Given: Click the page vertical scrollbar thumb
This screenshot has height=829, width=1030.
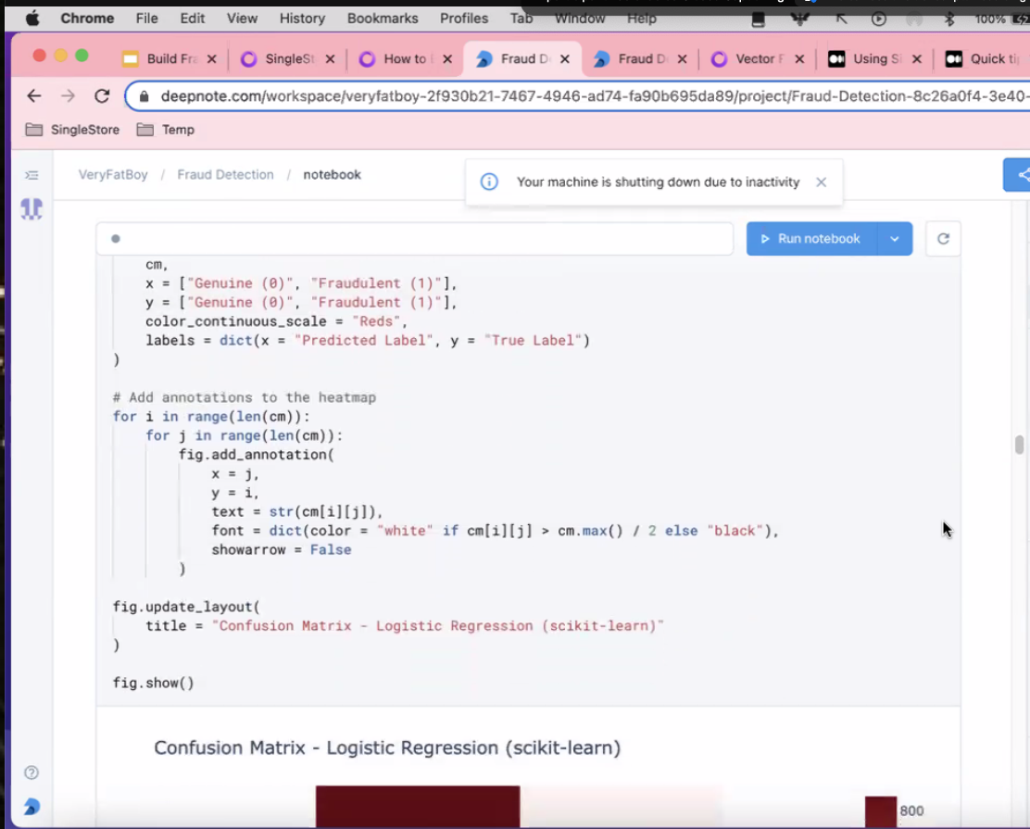Looking at the screenshot, I should point(1019,445).
